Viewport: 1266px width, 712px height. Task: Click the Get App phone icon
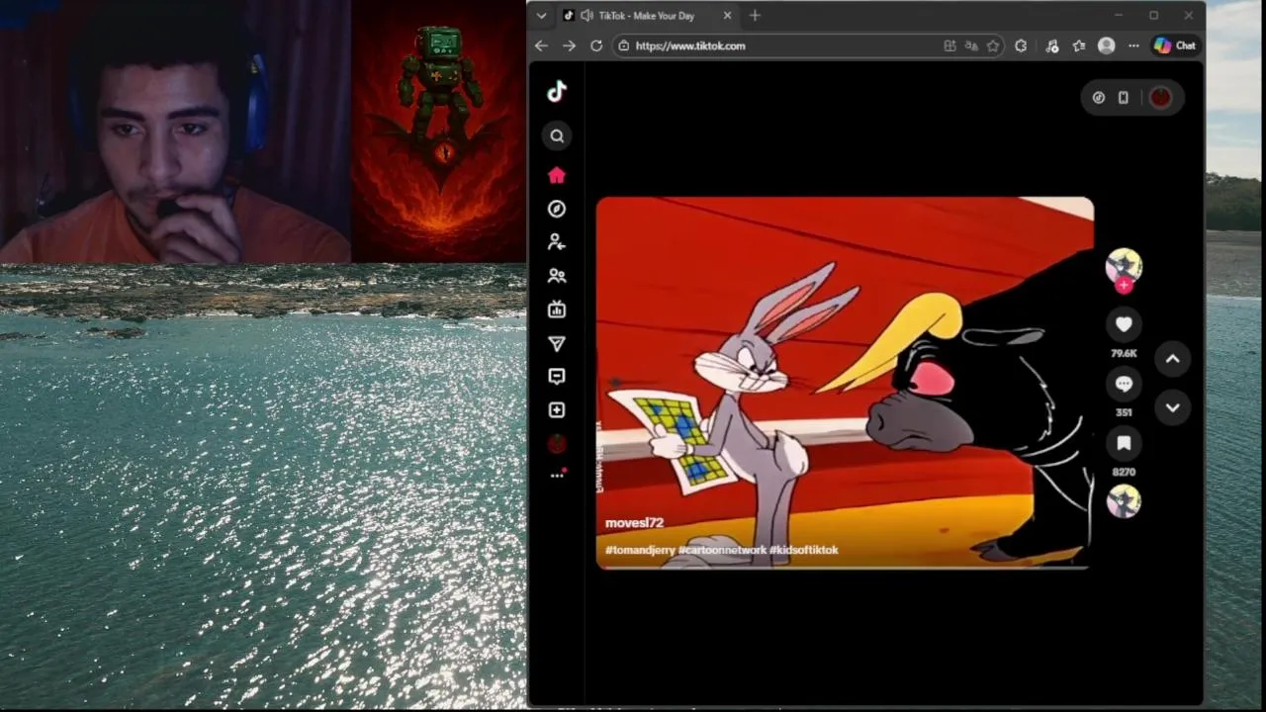pos(1124,98)
